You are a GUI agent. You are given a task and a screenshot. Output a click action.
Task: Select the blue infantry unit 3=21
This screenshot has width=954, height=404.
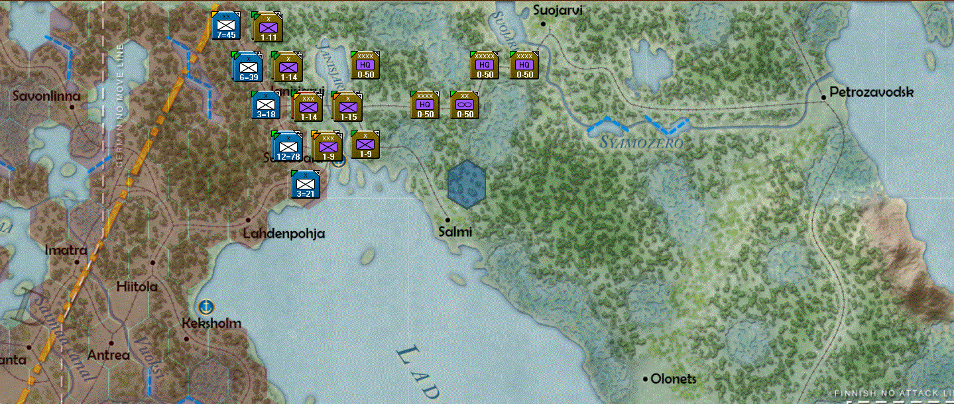click(x=306, y=184)
